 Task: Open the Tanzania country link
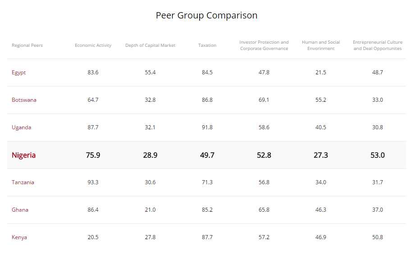click(23, 182)
